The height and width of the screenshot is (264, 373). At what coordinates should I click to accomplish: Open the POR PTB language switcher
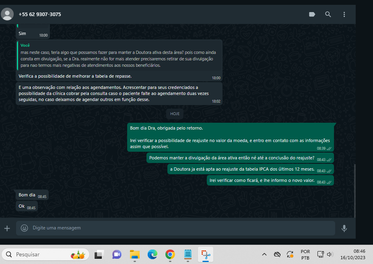tap(305, 254)
